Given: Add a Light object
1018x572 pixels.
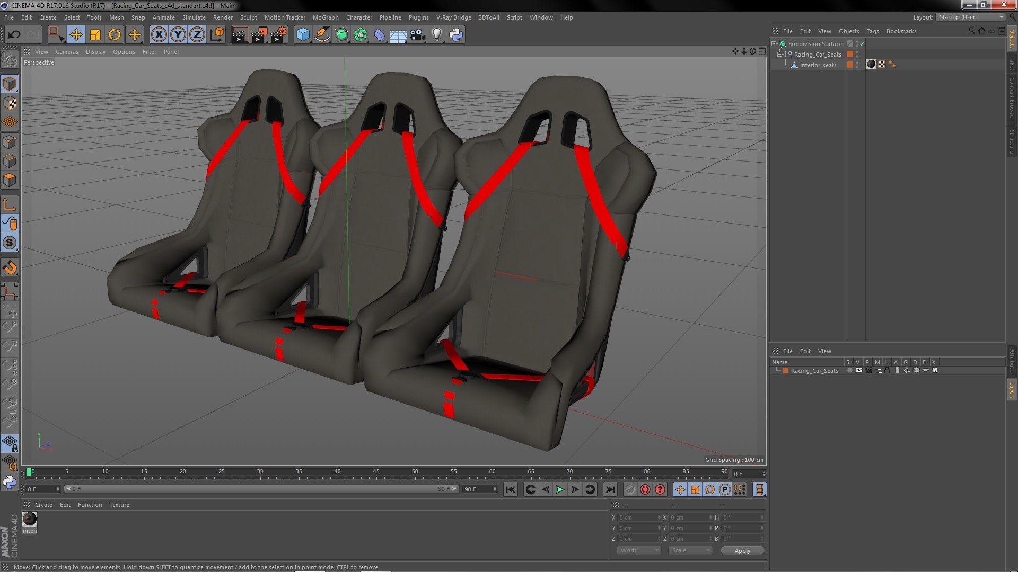Looking at the screenshot, I should pyautogui.click(x=436, y=35).
